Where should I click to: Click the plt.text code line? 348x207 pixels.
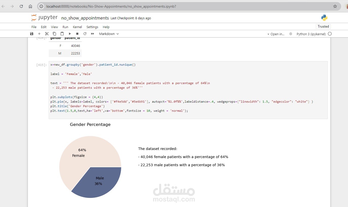(x=119, y=111)
